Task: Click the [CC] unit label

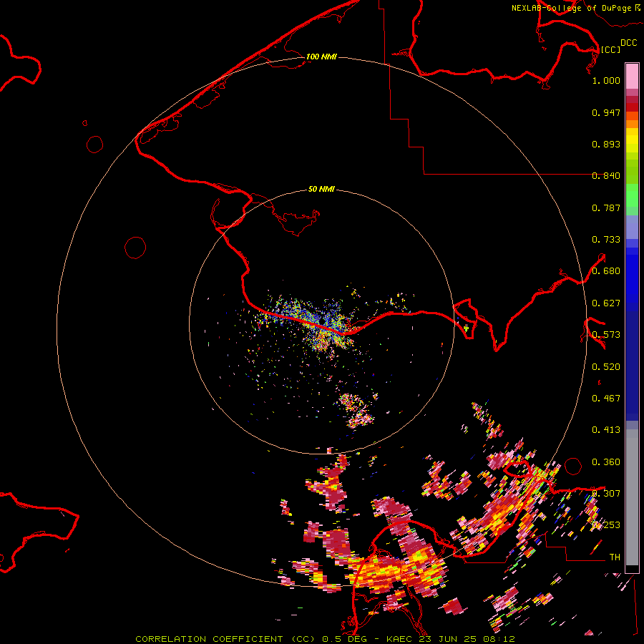Action: (610, 49)
